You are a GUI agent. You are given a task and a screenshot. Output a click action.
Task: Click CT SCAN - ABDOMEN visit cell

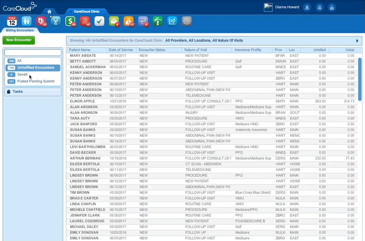coord(203,164)
